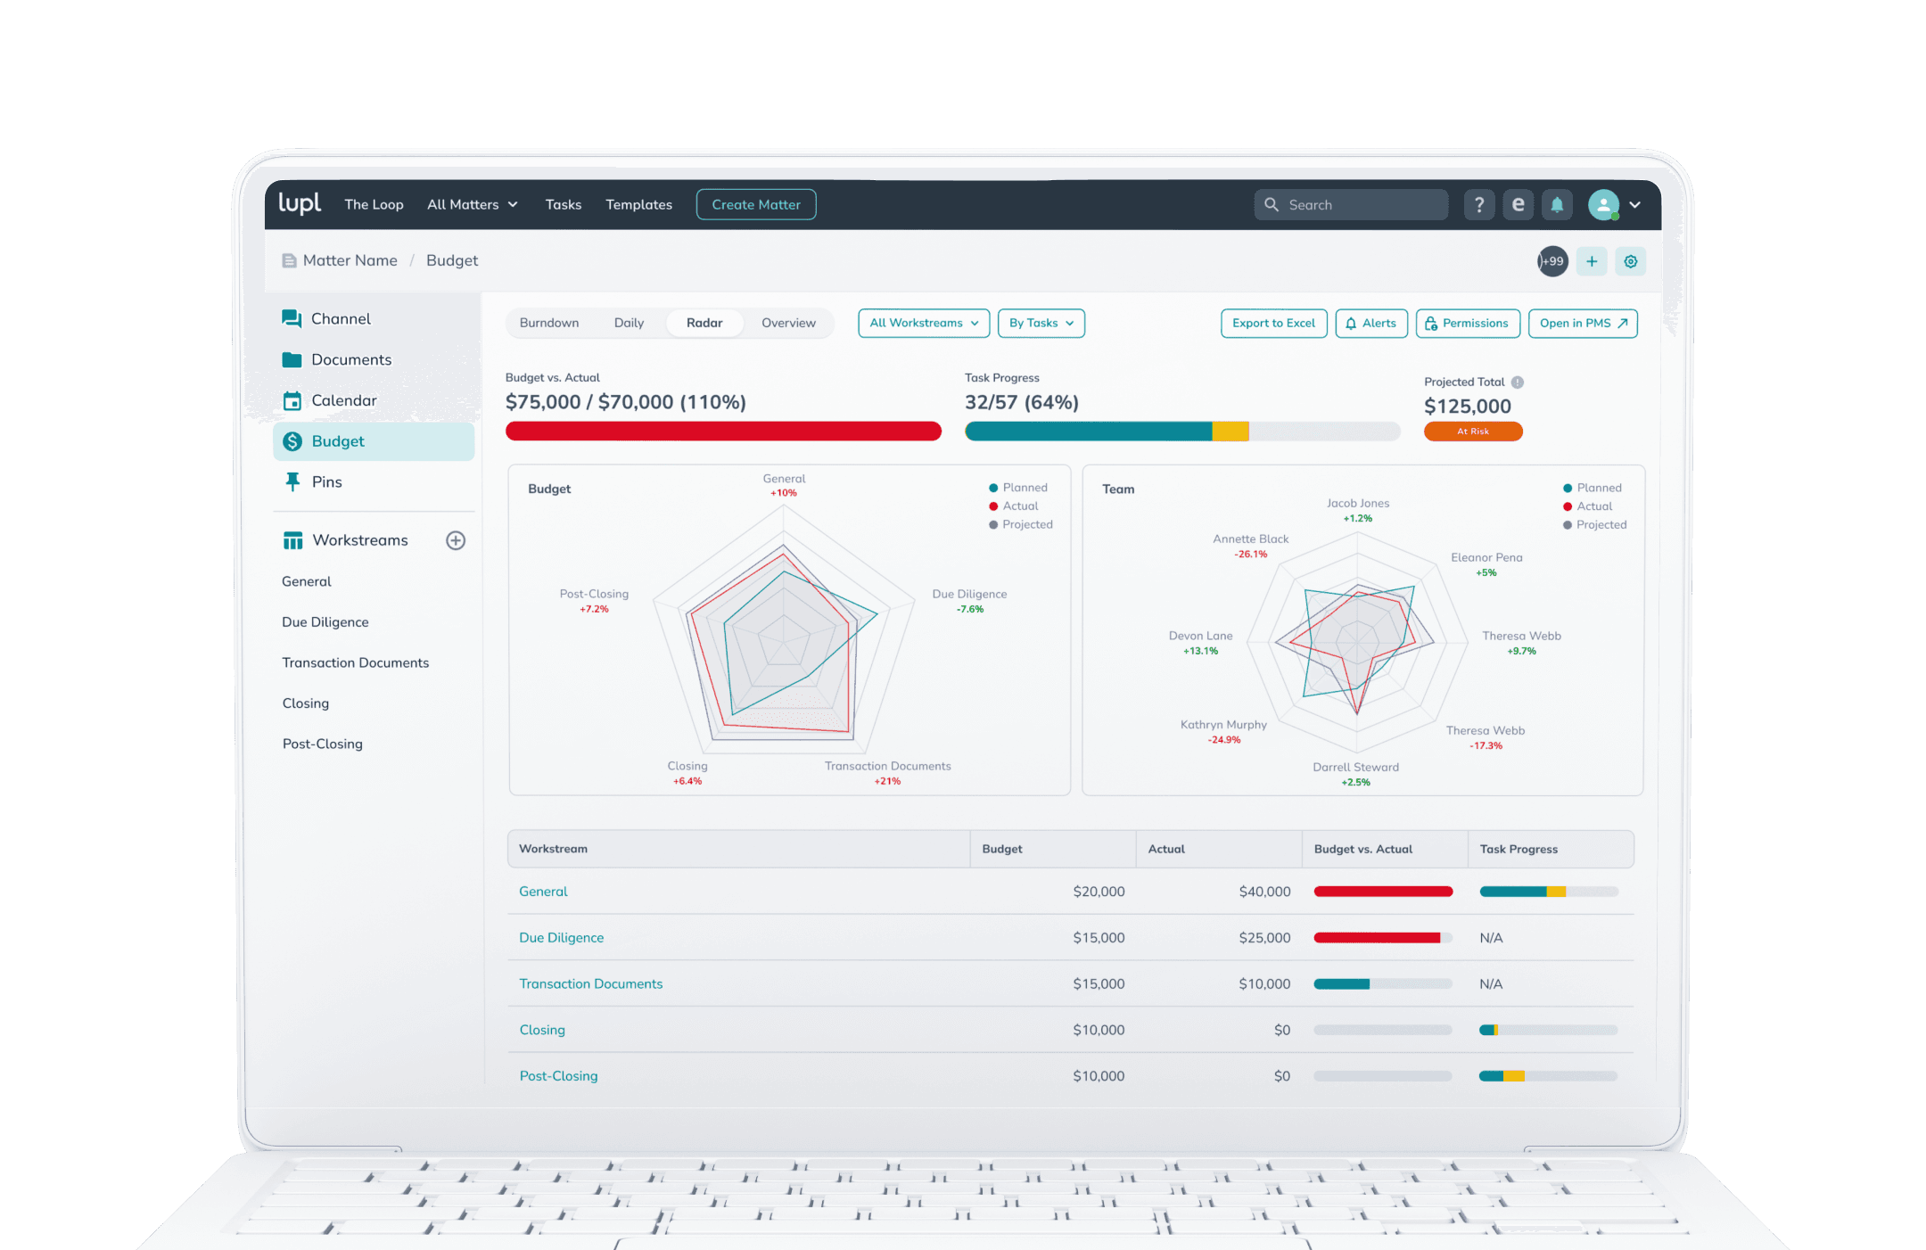The height and width of the screenshot is (1250, 1926).
Task: Click the help question mark icon
Action: 1478,205
